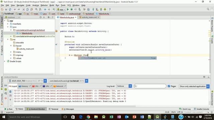This screenshot has width=214, height=120.
Task: Click the Find magnifier toolbar icon
Action: point(36,9)
